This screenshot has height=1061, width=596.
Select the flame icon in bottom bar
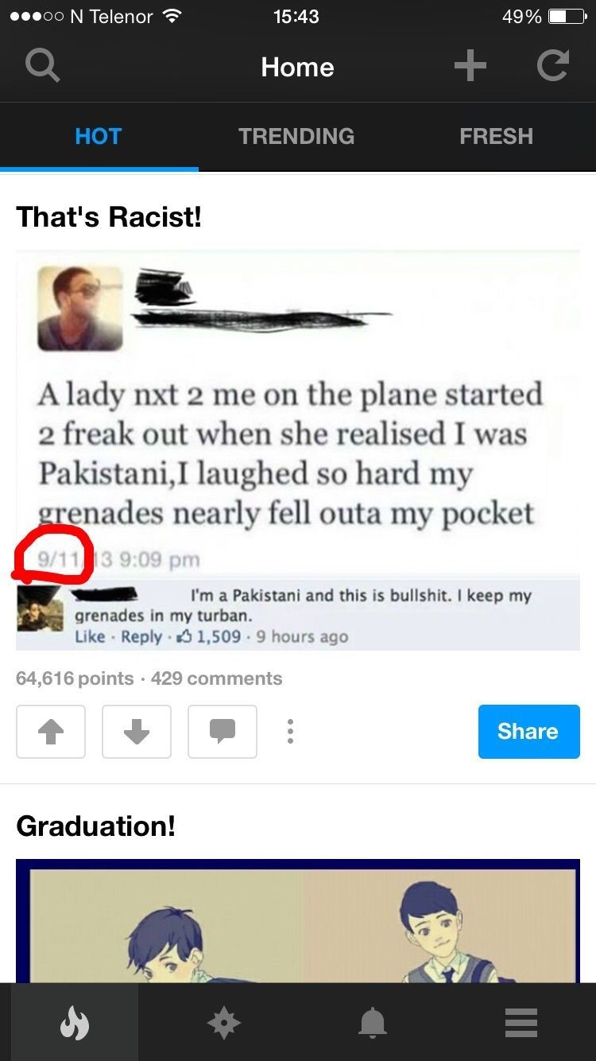[75, 1023]
